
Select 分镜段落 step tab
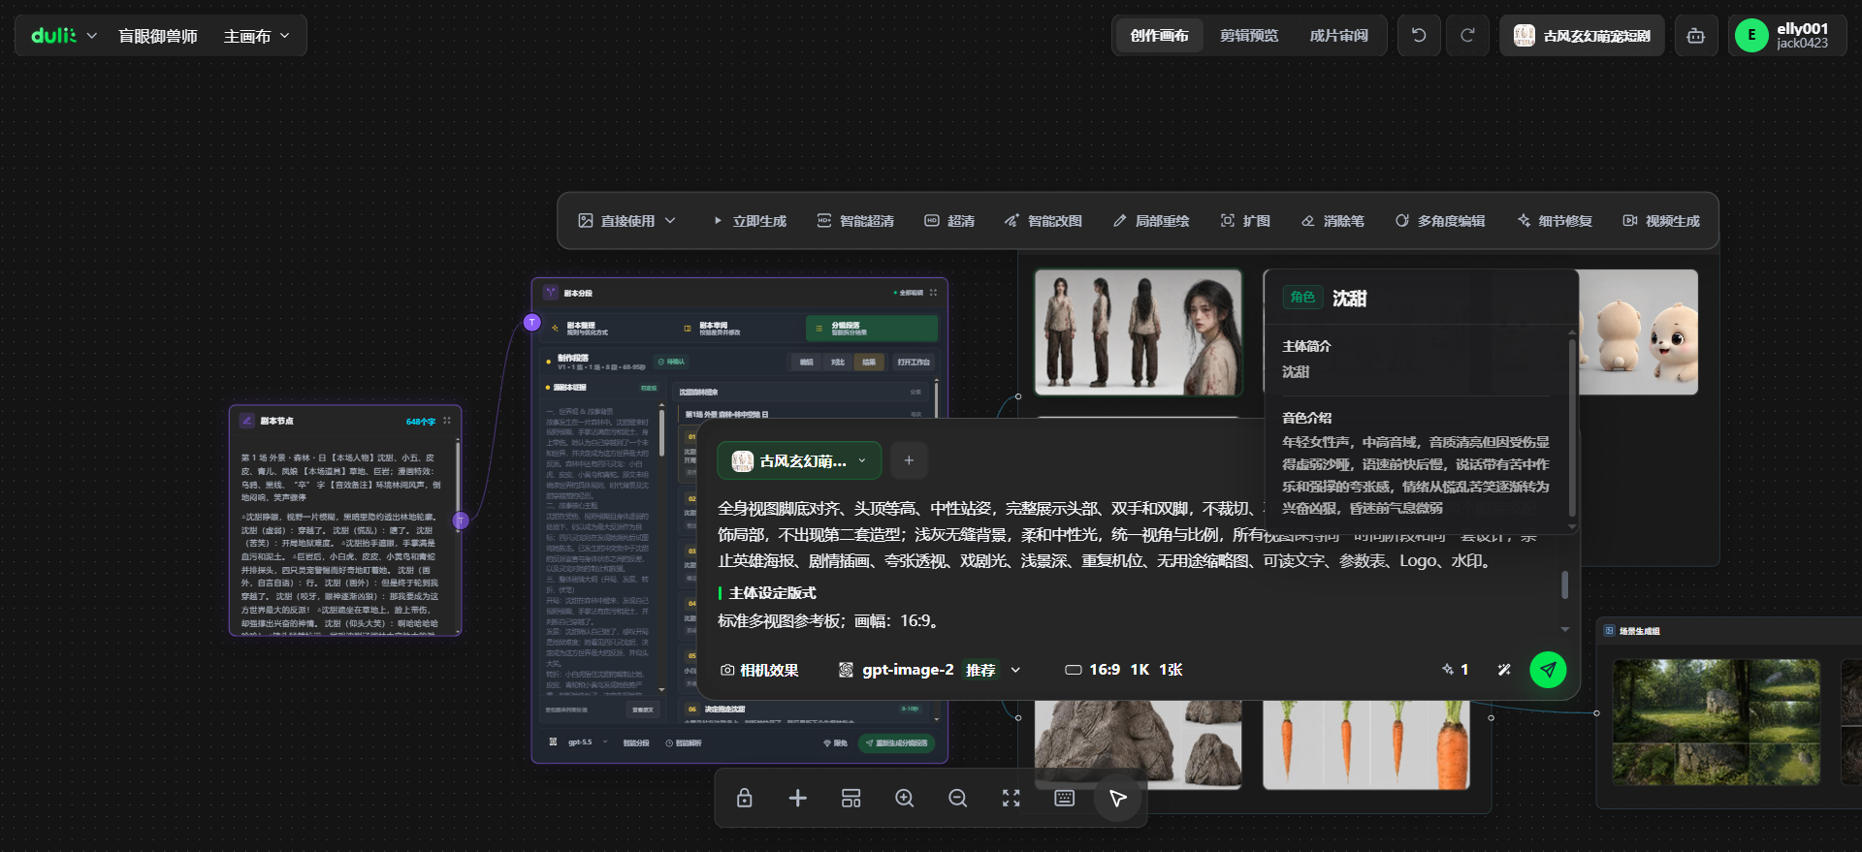872,329
